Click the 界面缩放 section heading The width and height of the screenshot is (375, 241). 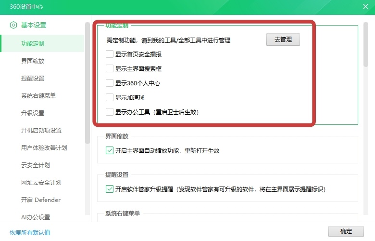117,136
